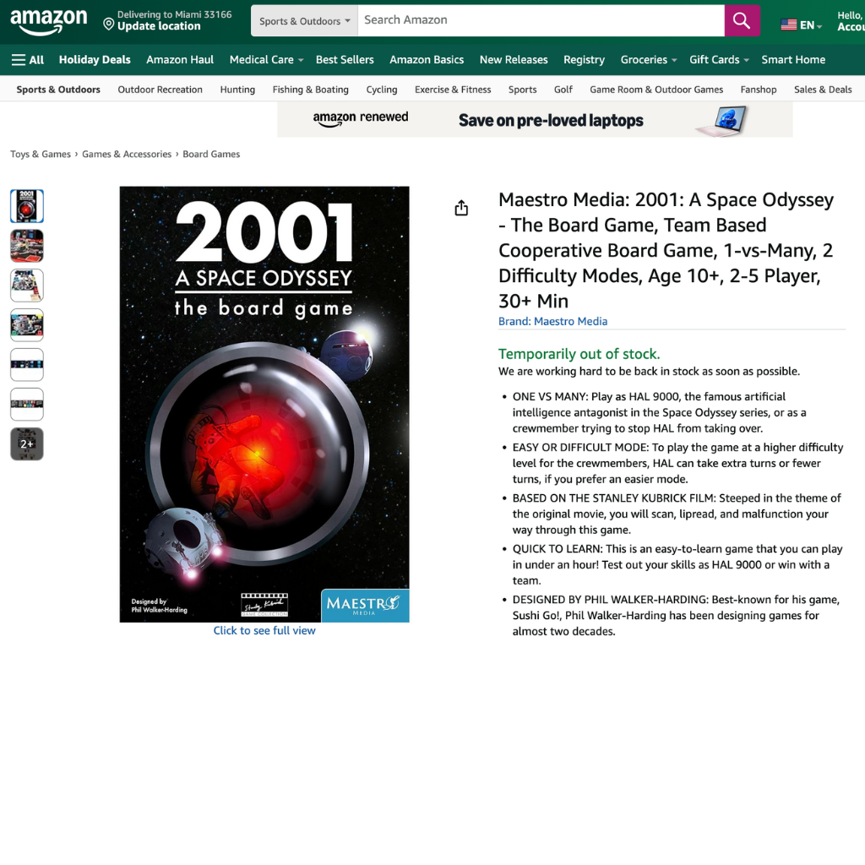Click the Amazon logo

coord(49,22)
